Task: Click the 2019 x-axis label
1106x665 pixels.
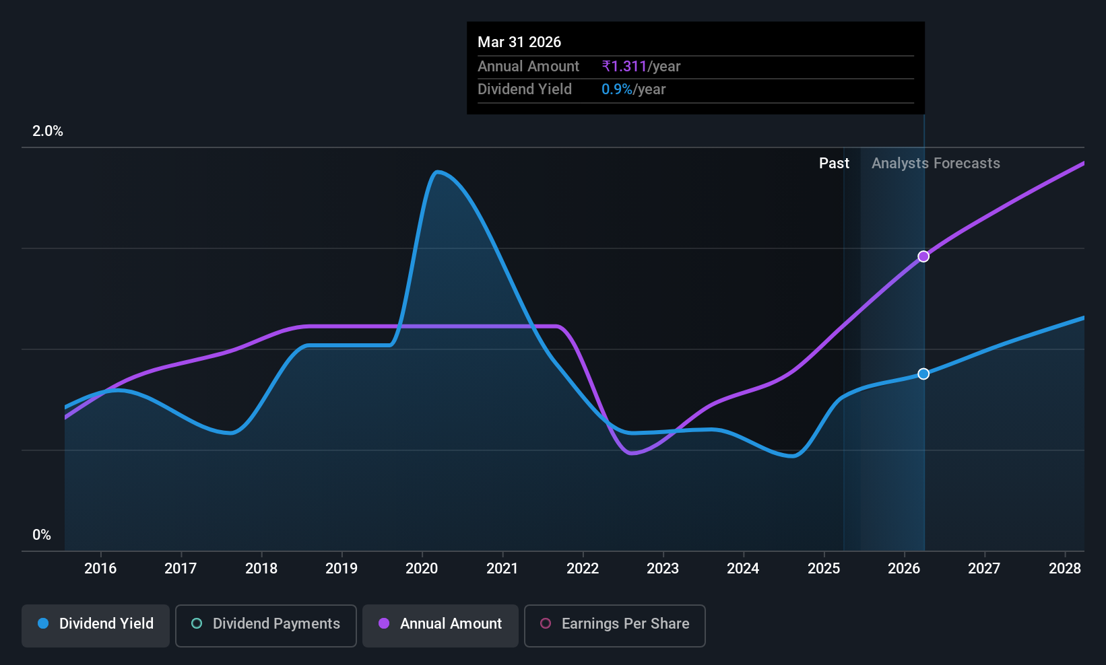Action: click(x=341, y=568)
